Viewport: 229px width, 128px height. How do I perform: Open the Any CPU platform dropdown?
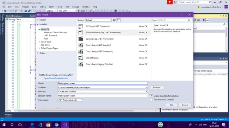click(x=67, y=11)
